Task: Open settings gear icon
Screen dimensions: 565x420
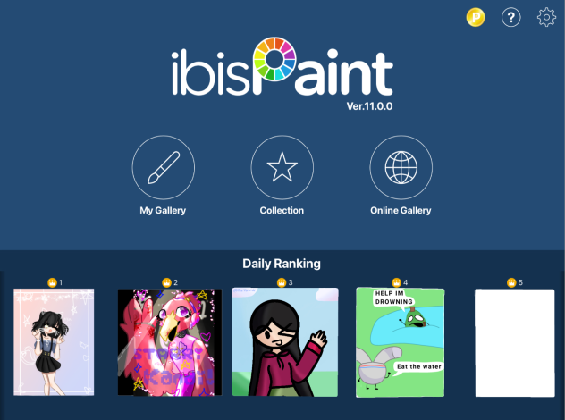Action: point(546,17)
